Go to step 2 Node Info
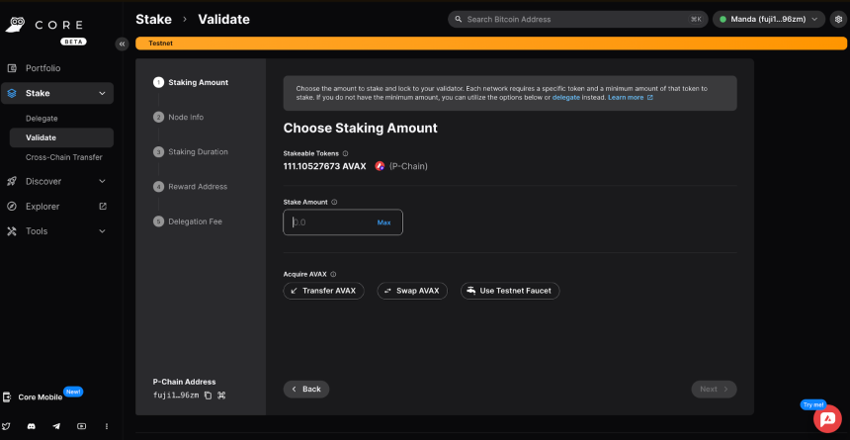Image resolution: width=850 pixels, height=440 pixels. click(178, 118)
